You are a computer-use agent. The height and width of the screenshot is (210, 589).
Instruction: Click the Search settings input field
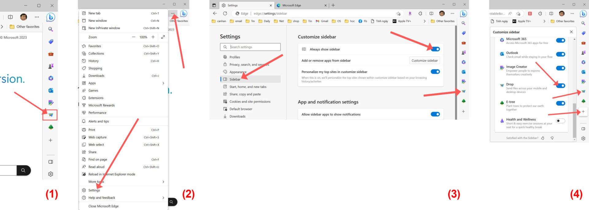(250, 47)
